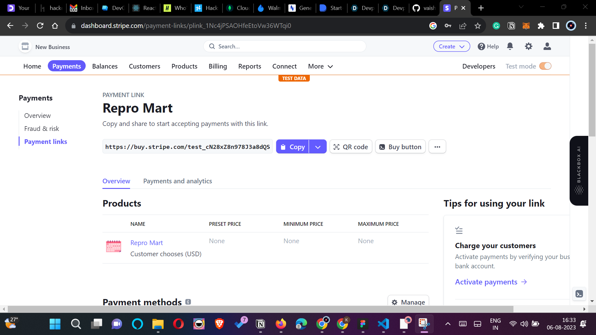Click the Search input field
The height and width of the screenshot is (335, 596).
[285, 47]
